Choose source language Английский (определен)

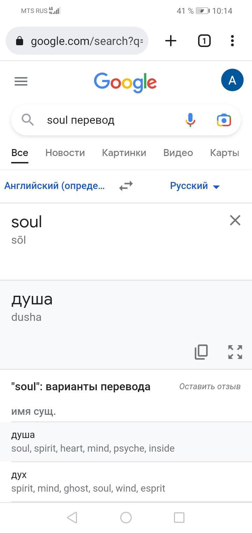[x=55, y=185]
